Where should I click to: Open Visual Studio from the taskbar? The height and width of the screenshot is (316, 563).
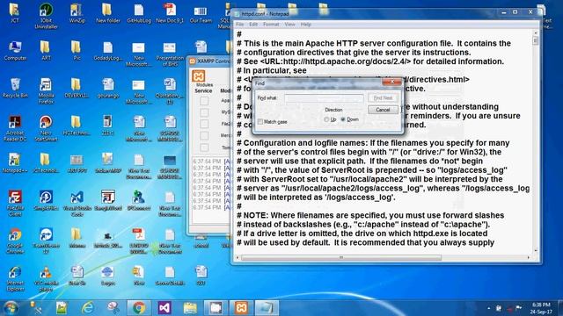tap(165, 308)
